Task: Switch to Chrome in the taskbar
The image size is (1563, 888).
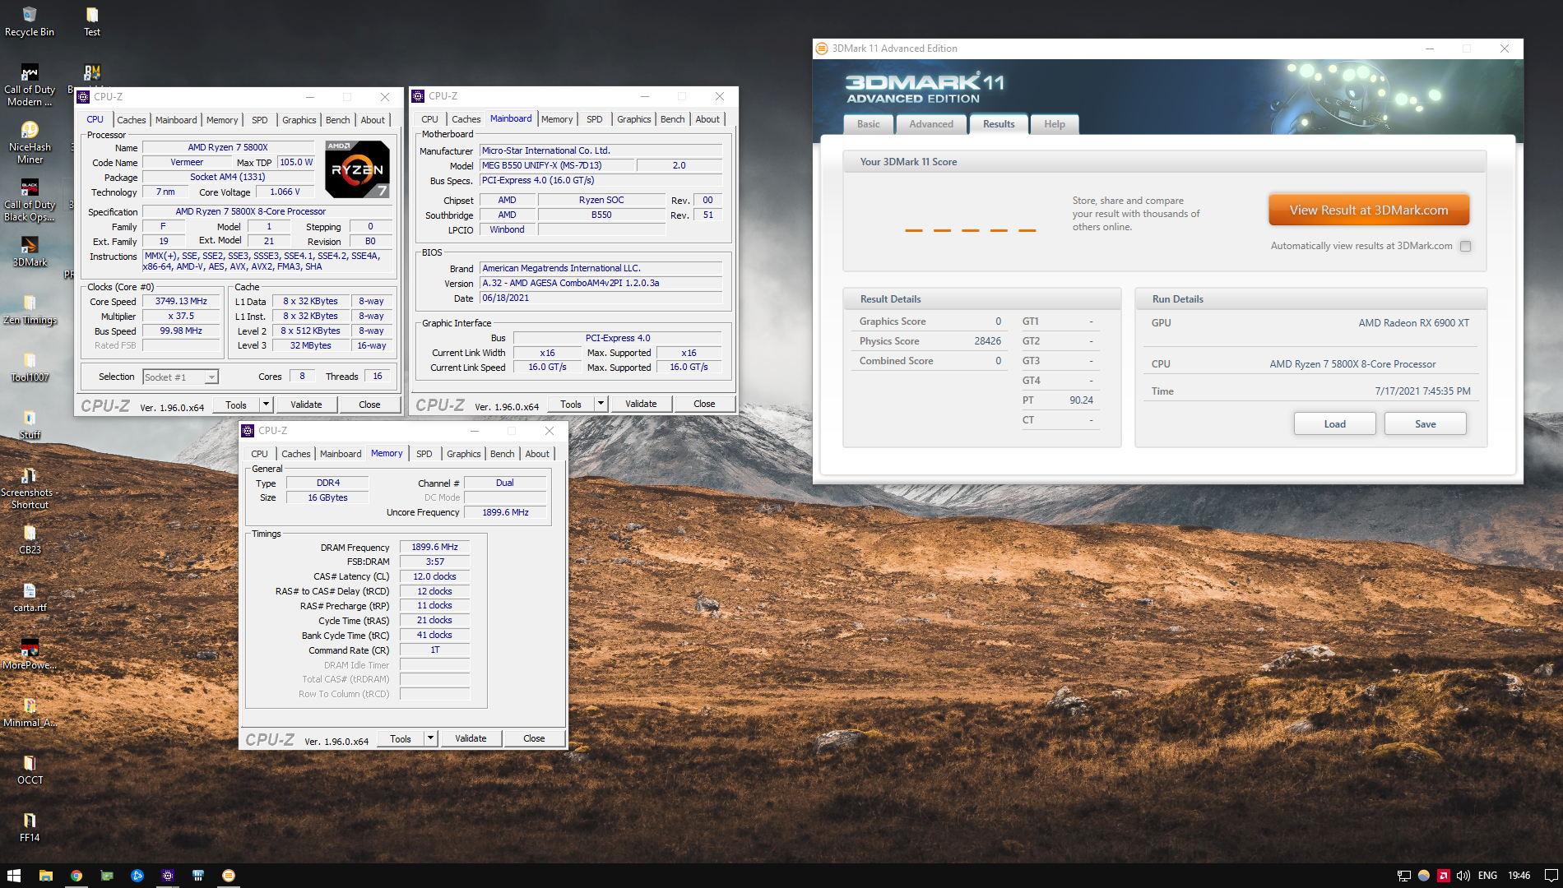Action: click(x=77, y=876)
